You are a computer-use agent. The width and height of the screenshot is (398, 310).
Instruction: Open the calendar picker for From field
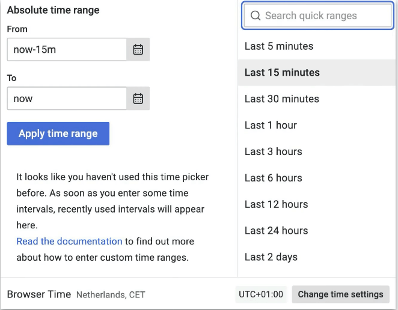(138, 50)
